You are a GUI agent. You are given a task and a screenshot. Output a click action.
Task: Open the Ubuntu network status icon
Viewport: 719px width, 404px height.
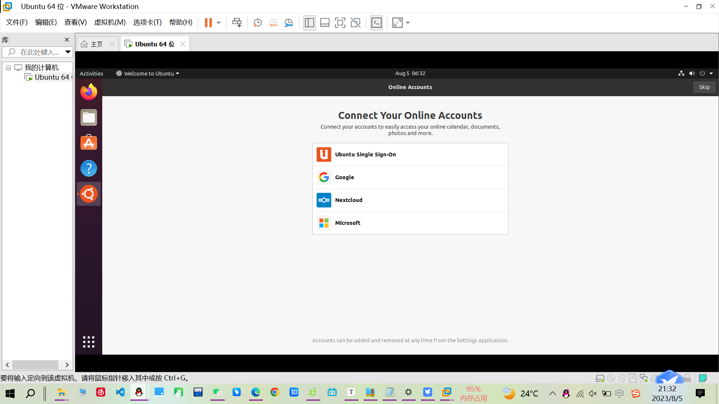[x=681, y=73]
